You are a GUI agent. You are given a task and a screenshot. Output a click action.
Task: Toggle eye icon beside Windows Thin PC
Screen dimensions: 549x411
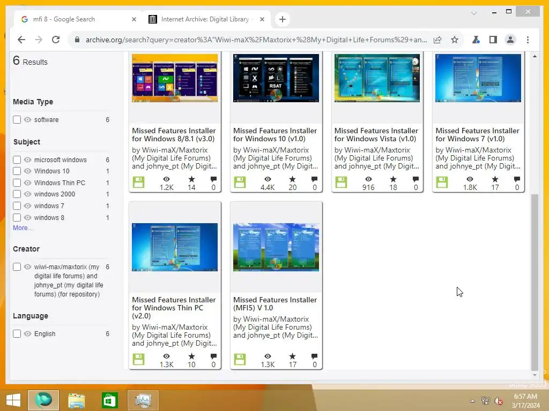coord(28,183)
